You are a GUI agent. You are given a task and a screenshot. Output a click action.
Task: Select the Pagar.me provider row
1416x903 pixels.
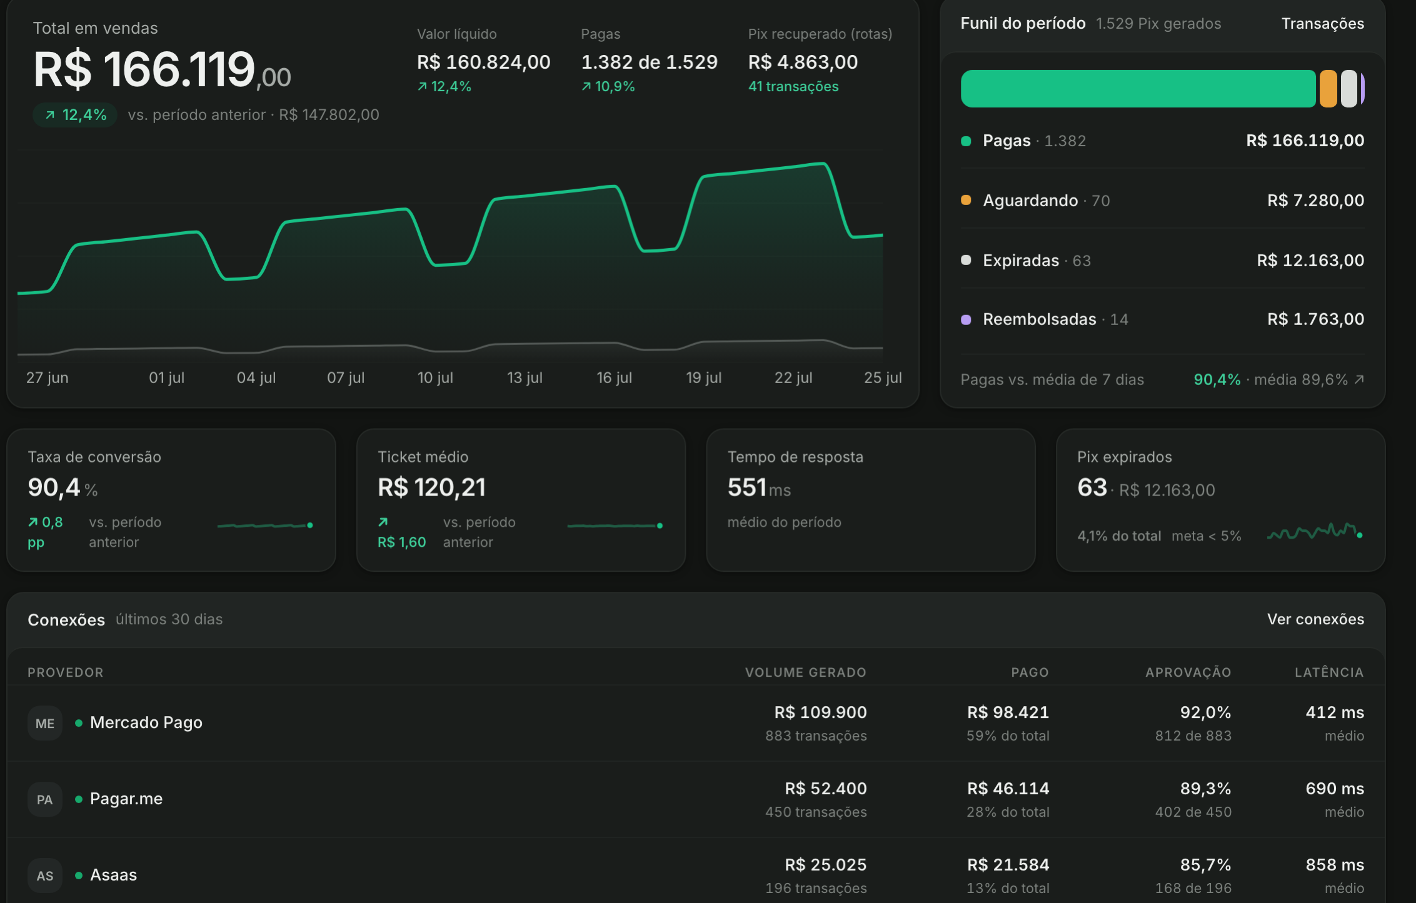click(696, 799)
